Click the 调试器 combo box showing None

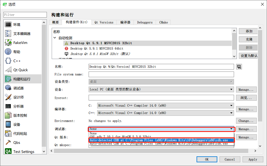(161, 129)
